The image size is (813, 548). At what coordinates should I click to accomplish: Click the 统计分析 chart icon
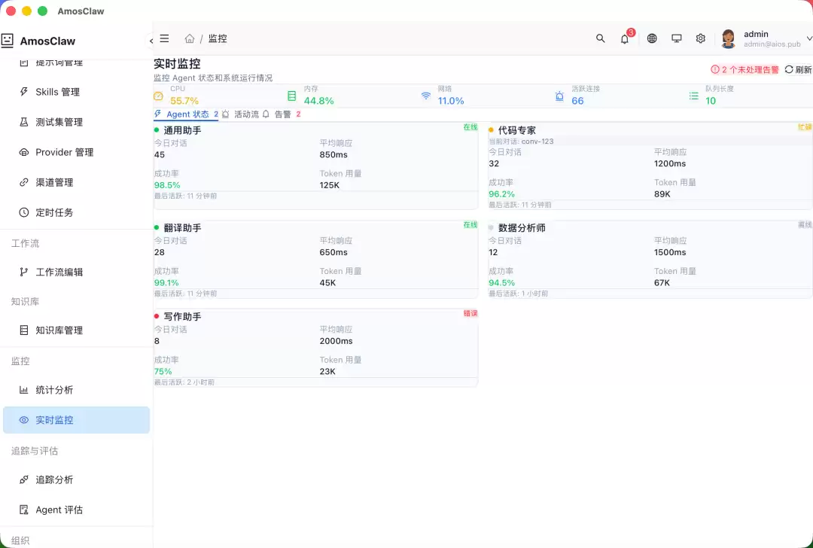pyautogui.click(x=24, y=390)
